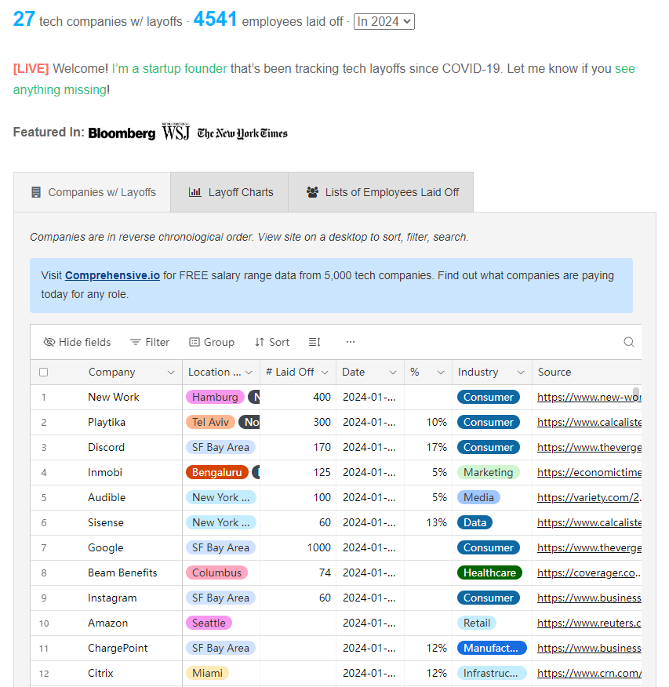
Task: Open the three-dots more options menu
Action: (x=351, y=342)
